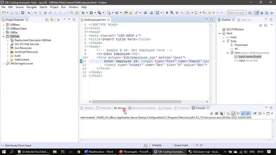Viewport: 276px width, 155px height.
Task: Click Collapse All in Project Explorer
Action: tap(47, 20)
